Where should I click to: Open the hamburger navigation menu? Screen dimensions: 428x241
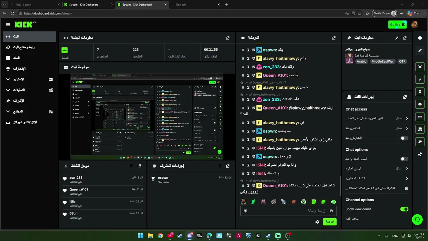tap(8, 24)
